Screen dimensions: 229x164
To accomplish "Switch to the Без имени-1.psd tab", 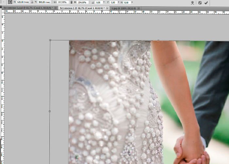I will [27, 7].
